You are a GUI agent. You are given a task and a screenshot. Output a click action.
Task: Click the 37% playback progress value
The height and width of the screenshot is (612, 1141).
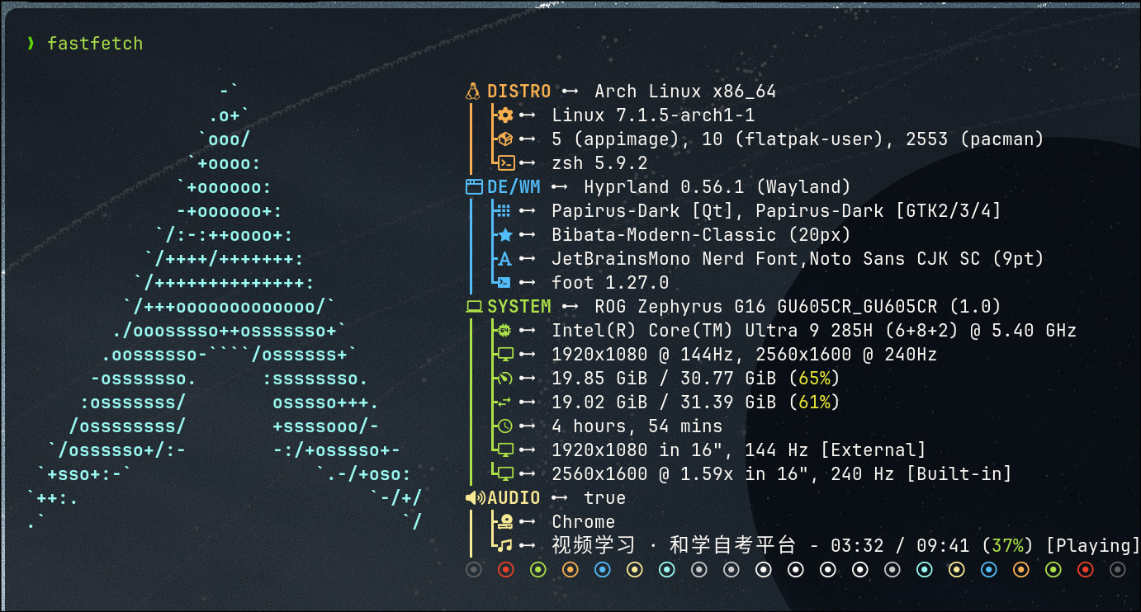[x=1006, y=546]
